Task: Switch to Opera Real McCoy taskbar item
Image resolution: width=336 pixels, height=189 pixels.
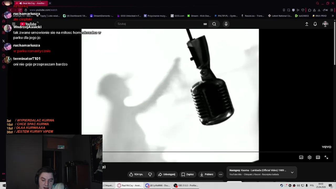Action: [130, 186]
